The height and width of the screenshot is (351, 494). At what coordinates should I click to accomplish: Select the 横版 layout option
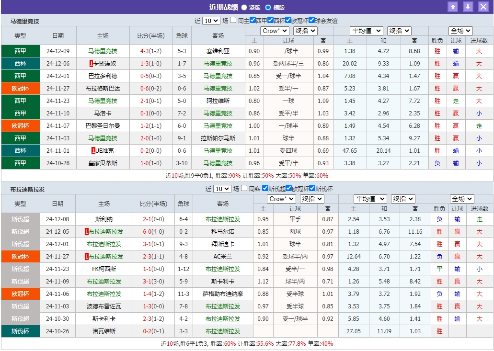pyautogui.click(x=269, y=7)
